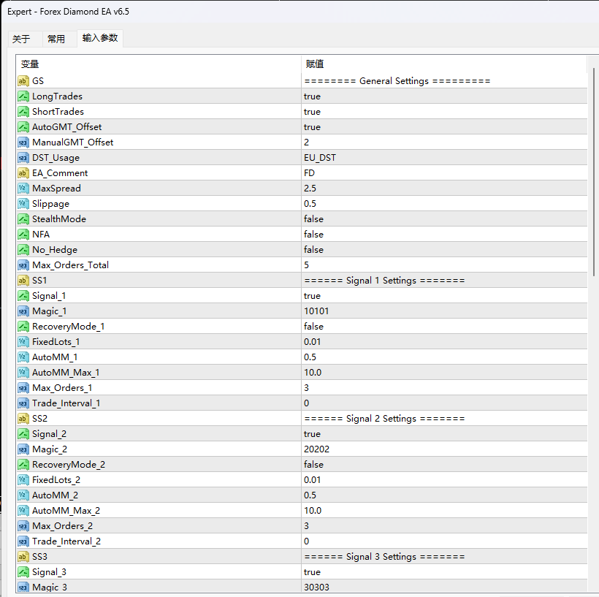Select the Magic_1 value 10101
599x597 pixels.
[316, 311]
